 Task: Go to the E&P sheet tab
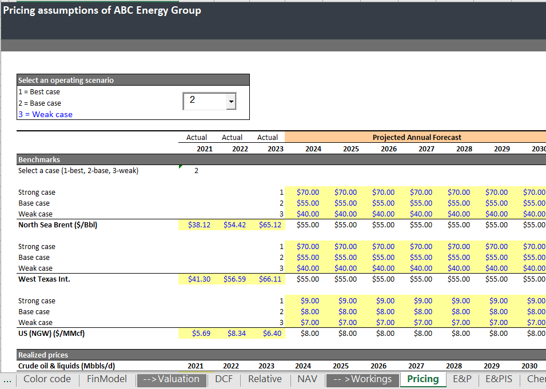(x=462, y=379)
